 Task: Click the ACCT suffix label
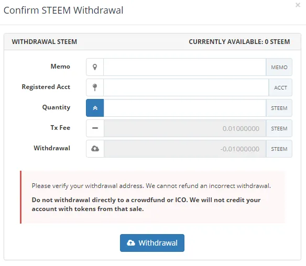(x=280, y=88)
